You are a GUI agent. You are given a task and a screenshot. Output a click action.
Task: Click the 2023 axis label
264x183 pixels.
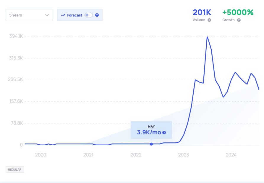point(184,154)
